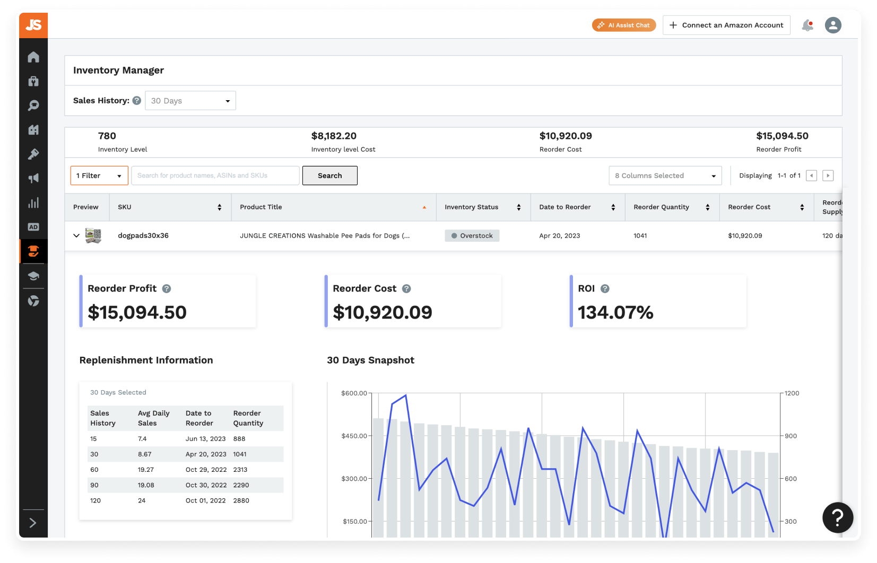Sort by Inventory Status arrows
Image resolution: width=877 pixels, height=563 pixels.
(x=519, y=207)
